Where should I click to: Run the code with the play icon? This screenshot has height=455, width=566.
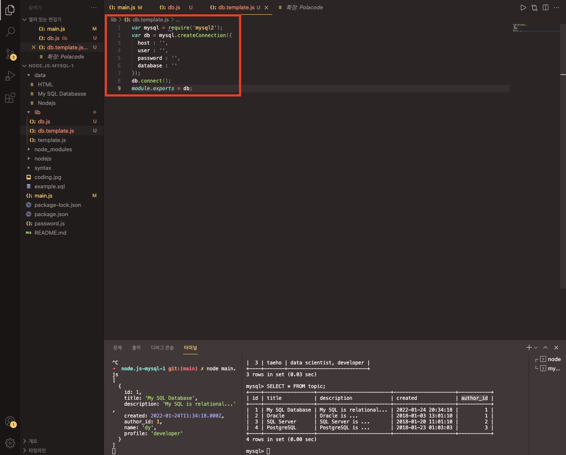523,8
